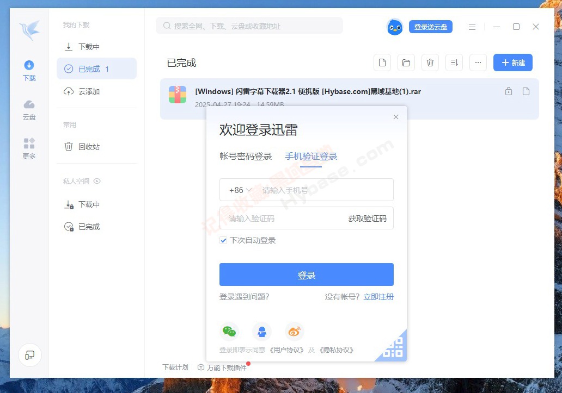Viewport: 562px width, 393px height.
Task: Click the 闪雷字幕下载器2.1 rar filename
Action: click(308, 91)
